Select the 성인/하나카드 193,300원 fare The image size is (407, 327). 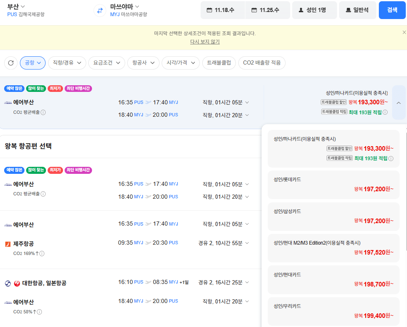tap(333, 149)
